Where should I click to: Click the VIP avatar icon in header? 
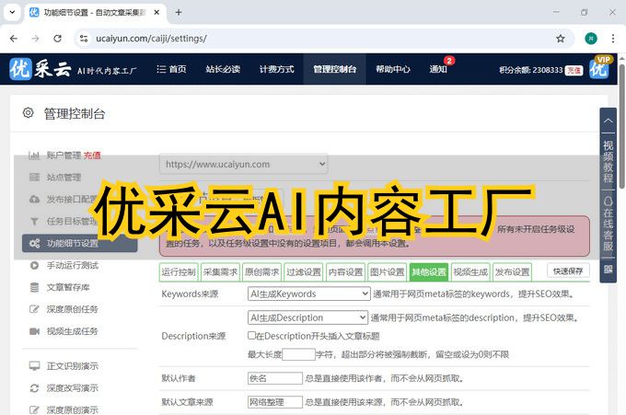[x=599, y=69]
